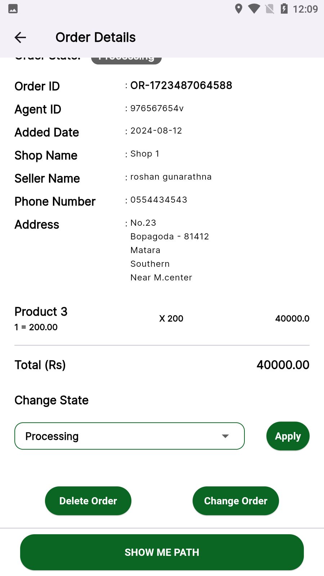Tap the Processing order state badge
324x576 pixels.
coord(126,60)
